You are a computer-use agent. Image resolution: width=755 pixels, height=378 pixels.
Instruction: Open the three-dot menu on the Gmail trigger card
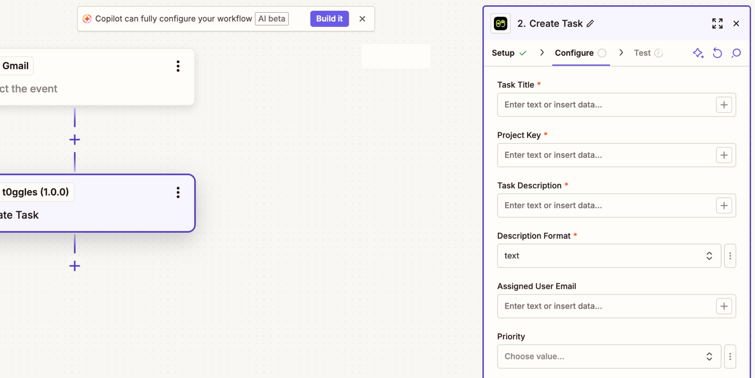click(x=178, y=66)
